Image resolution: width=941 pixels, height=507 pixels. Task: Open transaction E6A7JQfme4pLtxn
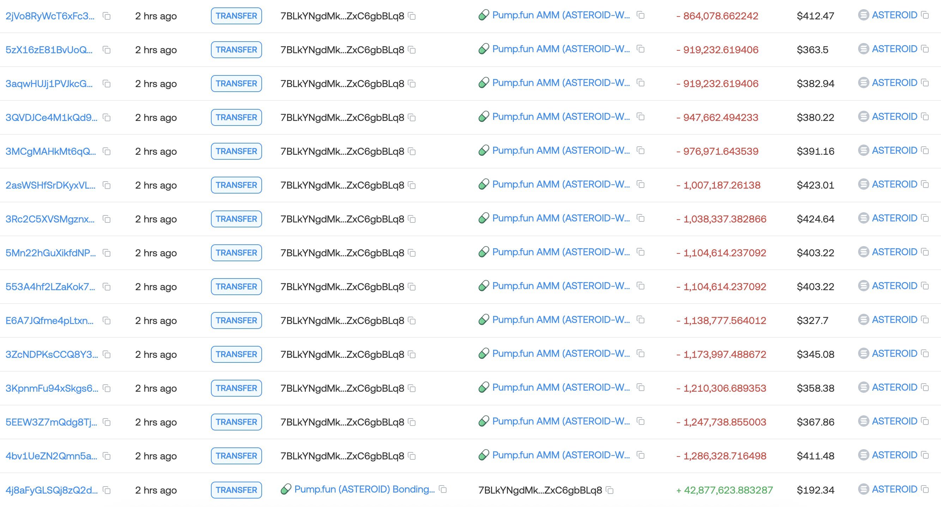[50, 321]
